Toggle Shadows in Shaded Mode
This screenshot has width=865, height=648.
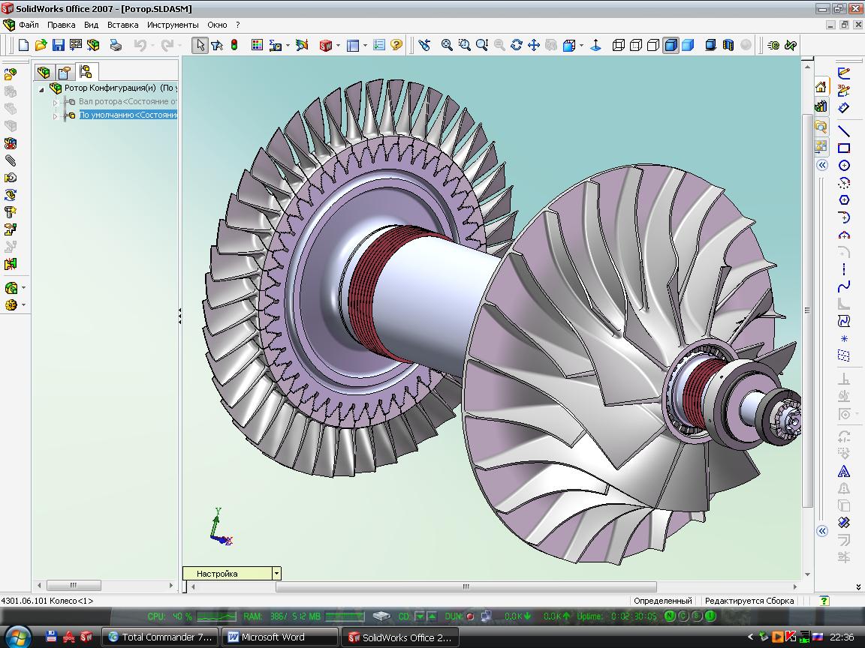pos(710,45)
